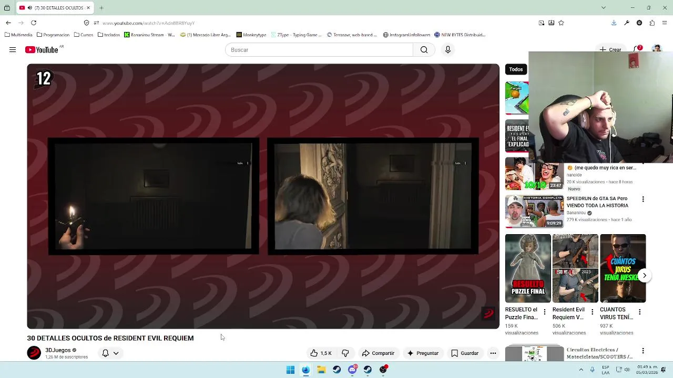Open the Programacion bookmarks folder
673x378 pixels.
[x=53, y=35]
